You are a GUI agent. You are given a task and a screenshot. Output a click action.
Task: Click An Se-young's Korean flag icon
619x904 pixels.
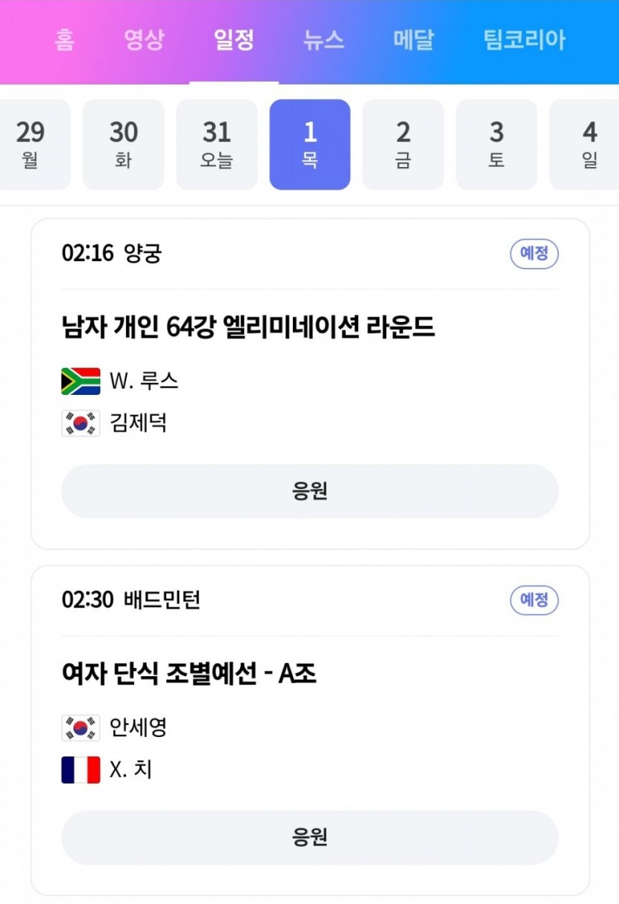(x=80, y=727)
